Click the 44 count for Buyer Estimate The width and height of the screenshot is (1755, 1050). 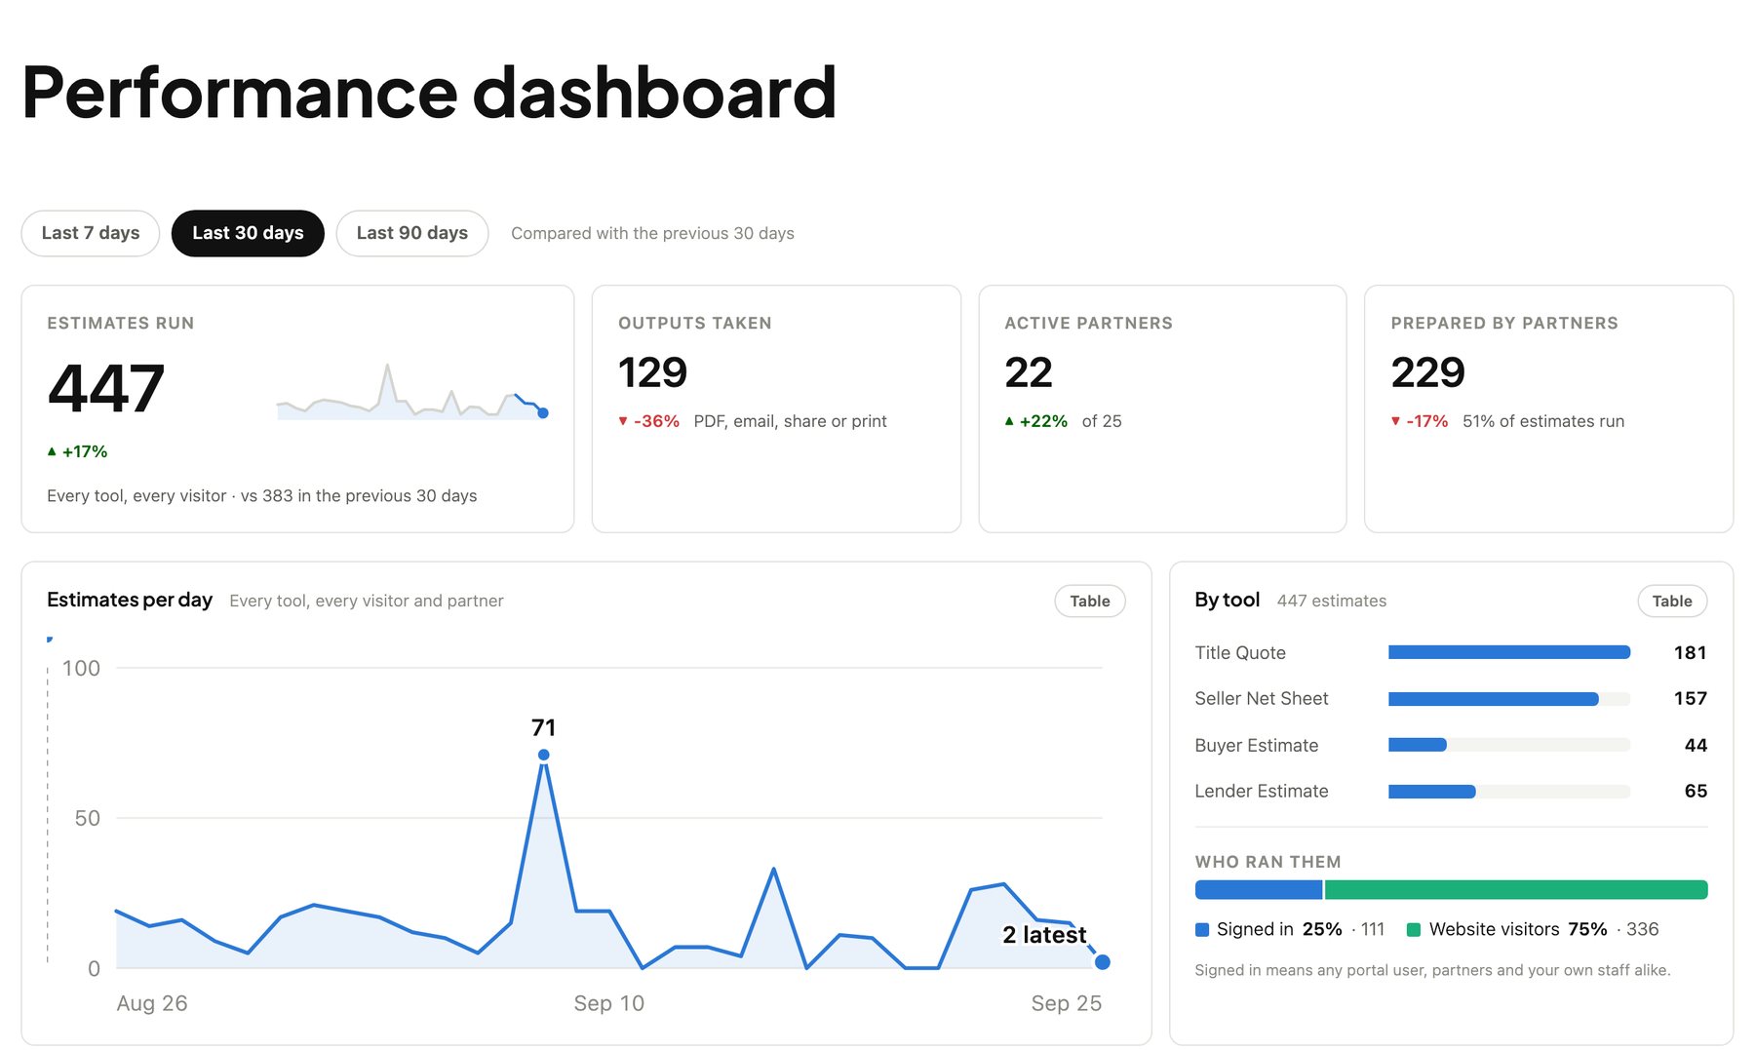coord(1696,746)
